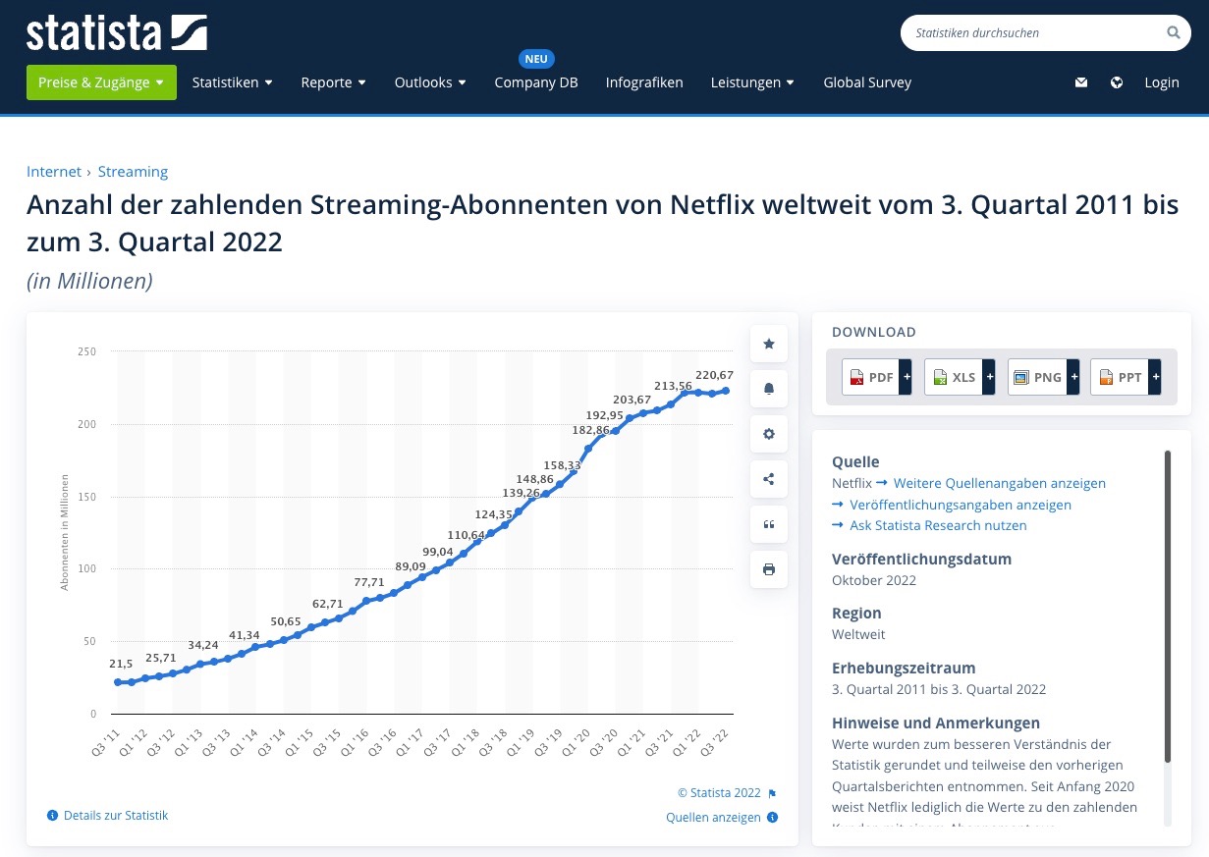Image resolution: width=1209 pixels, height=857 pixels.
Task: Click Ask Statista Research nutzen
Action: pos(938,525)
